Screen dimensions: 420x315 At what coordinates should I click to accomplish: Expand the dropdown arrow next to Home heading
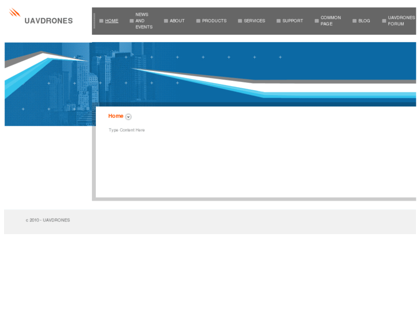(128, 117)
